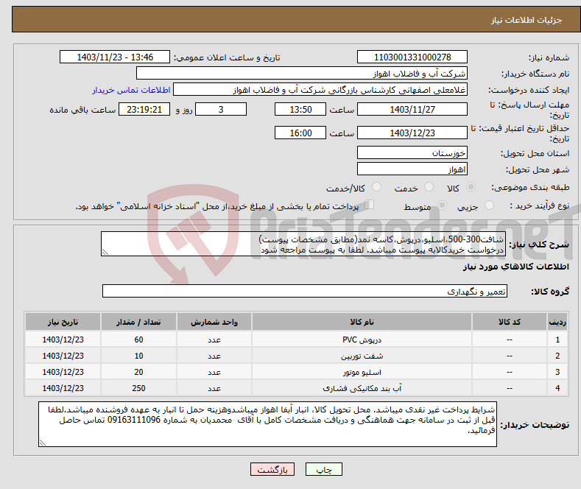Click the شفت توربین item name
This screenshot has height=489, width=581.
click(x=362, y=356)
